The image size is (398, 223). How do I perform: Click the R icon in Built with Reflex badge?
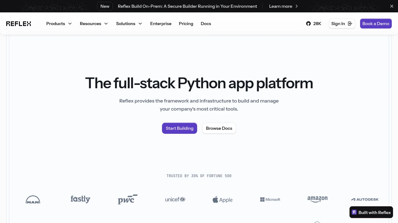click(x=354, y=212)
